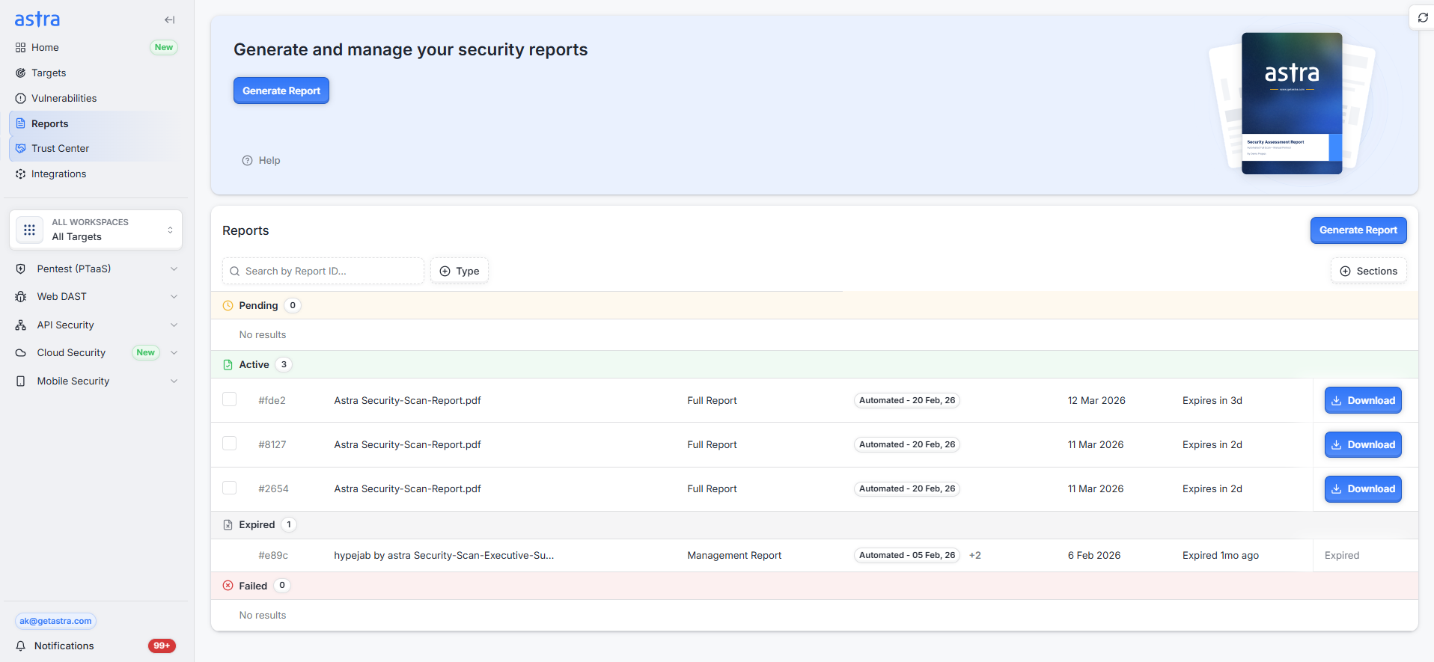This screenshot has width=1434, height=662.
Task: Open Integrations from sidebar
Action: (58, 174)
